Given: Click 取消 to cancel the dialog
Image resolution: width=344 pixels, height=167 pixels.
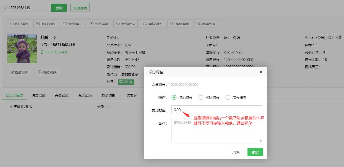Looking at the screenshot, I should coord(236,152).
